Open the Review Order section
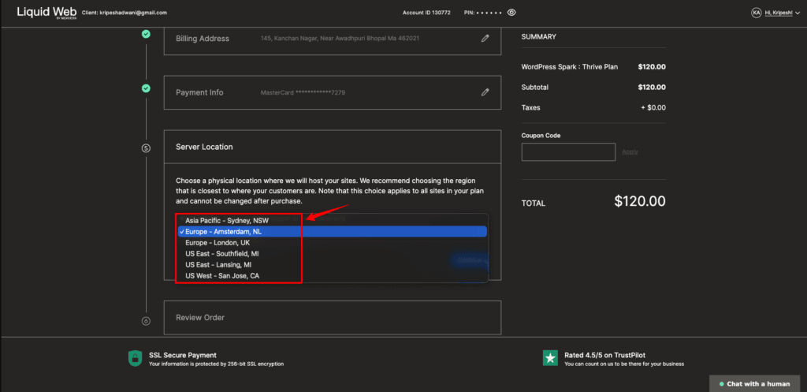 [x=333, y=318]
